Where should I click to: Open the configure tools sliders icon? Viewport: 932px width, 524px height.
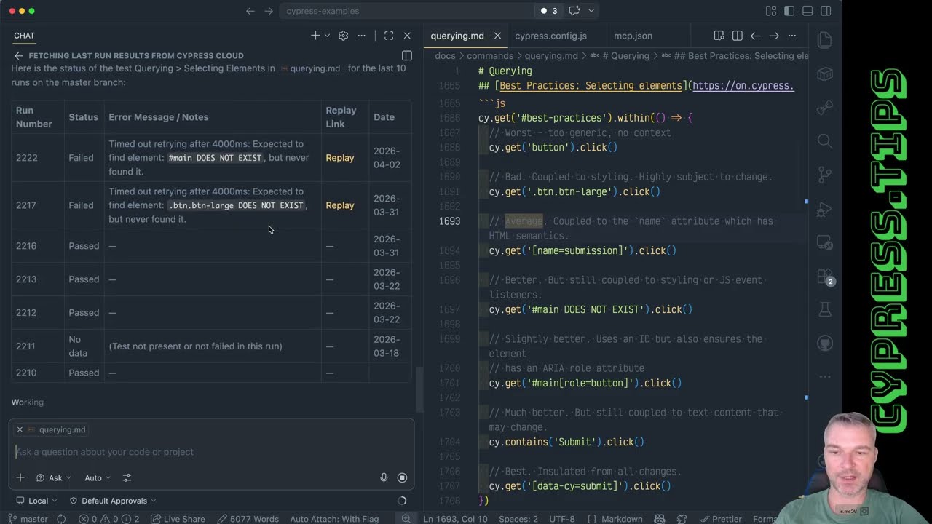[x=127, y=477]
